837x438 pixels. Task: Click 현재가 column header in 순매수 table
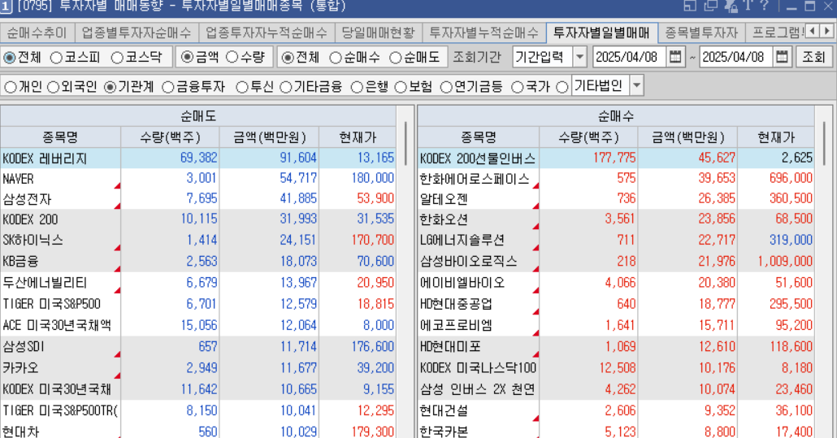(776, 137)
